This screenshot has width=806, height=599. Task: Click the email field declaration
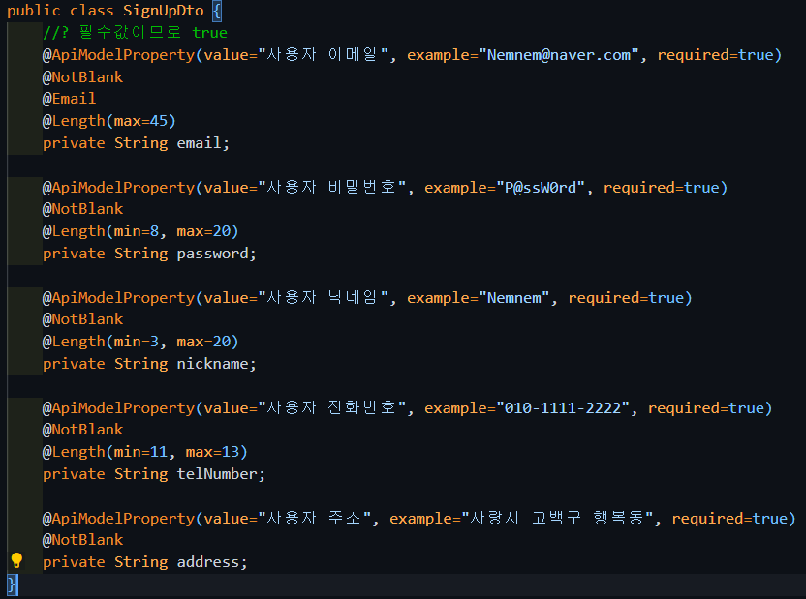(137, 143)
